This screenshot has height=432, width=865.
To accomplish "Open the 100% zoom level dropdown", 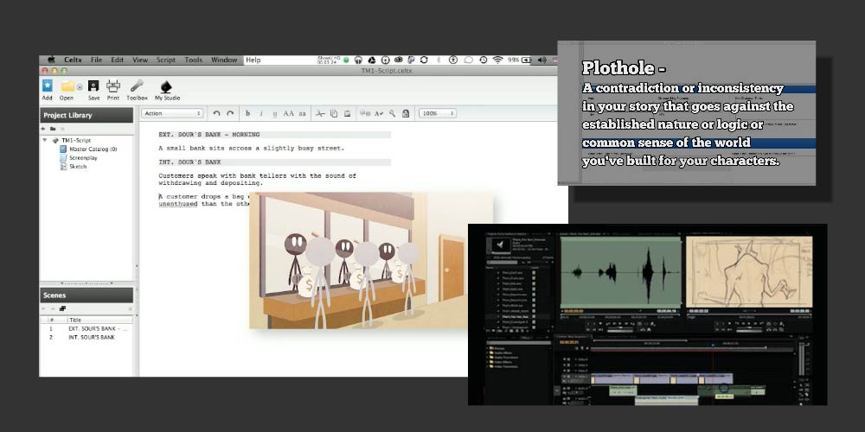I will tap(439, 113).
